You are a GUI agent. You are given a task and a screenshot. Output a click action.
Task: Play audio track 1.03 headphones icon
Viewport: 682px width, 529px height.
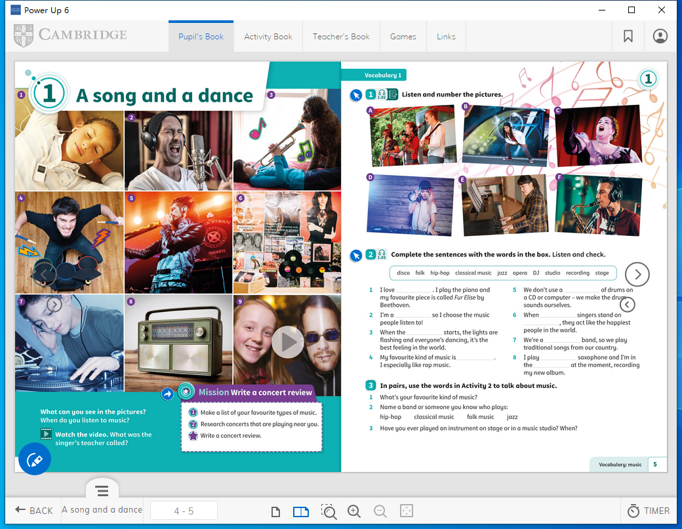382,255
